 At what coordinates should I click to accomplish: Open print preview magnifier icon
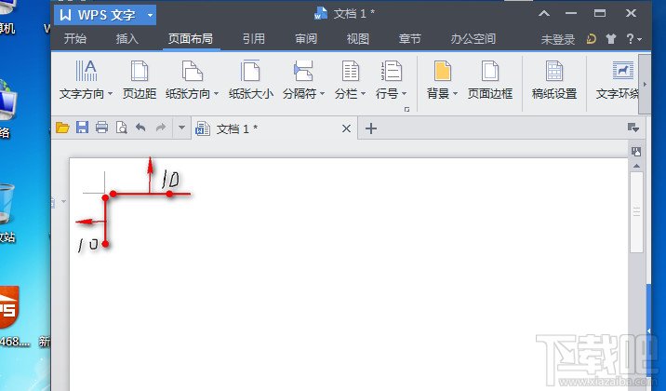(x=122, y=128)
